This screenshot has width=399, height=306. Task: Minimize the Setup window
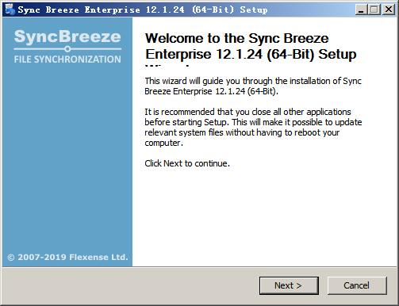[x=361, y=10]
